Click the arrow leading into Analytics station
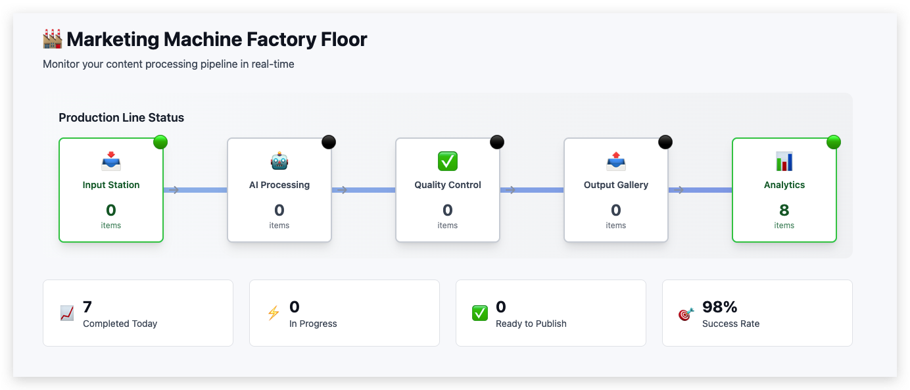The height and width of the screenshot is (390, 910). pos(680,189)
